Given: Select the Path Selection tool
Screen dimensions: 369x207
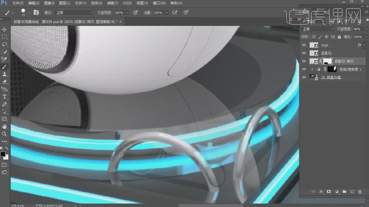Looking at the screenshot, I should (x=4, y=112).
